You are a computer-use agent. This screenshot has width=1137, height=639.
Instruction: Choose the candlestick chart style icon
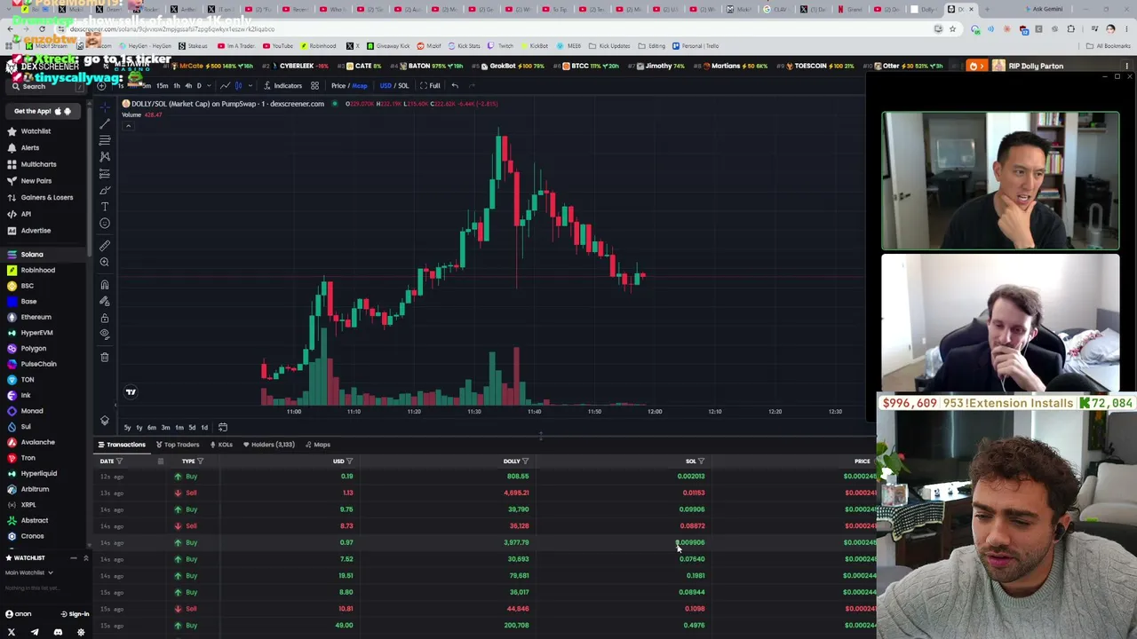(238, 86)
